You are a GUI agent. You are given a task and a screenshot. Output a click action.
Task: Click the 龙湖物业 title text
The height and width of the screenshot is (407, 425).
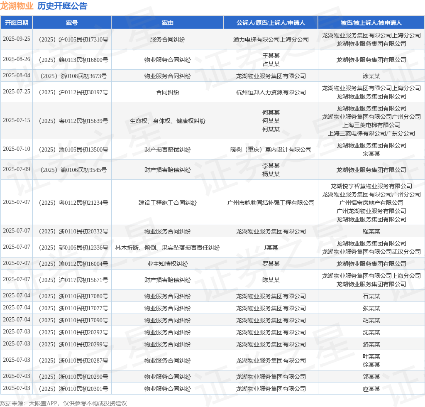point(17,6)
